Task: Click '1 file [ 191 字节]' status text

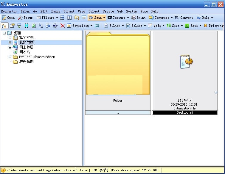Action: [x=92, y=170]
